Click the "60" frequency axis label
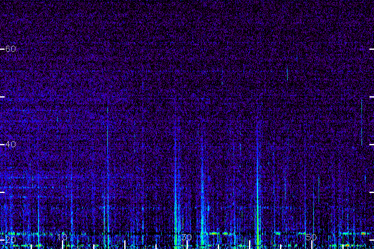 click(x=10, y=49)
